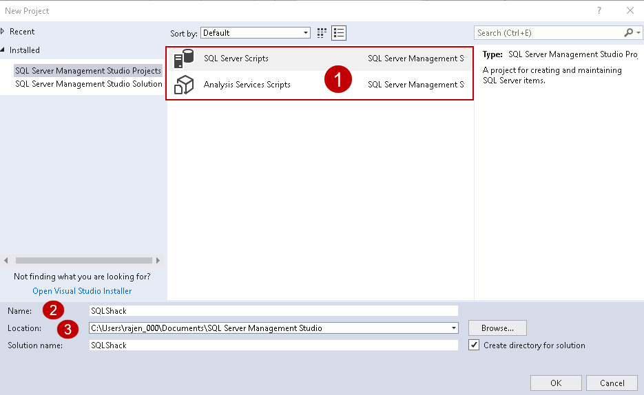Toggle Create directory for solution checkbox
The height and width of the screenshot is (395, 644).
[474, 345]
